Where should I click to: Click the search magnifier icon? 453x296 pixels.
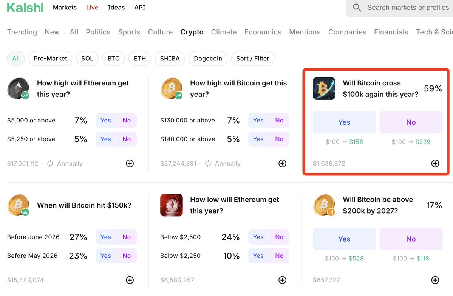click(x=357, y=8)
